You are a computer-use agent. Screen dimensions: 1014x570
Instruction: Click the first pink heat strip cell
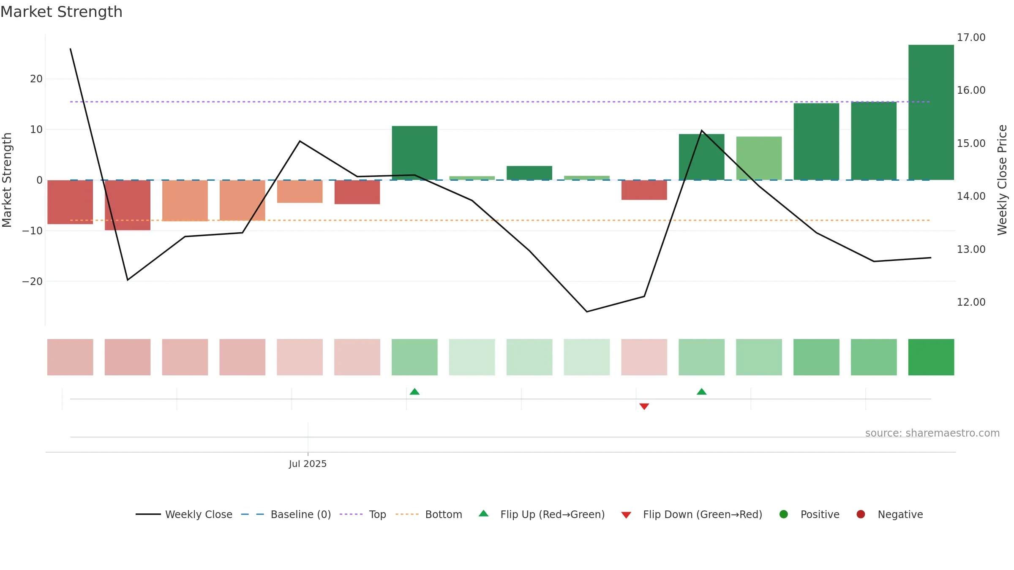[x=70, y=357]
